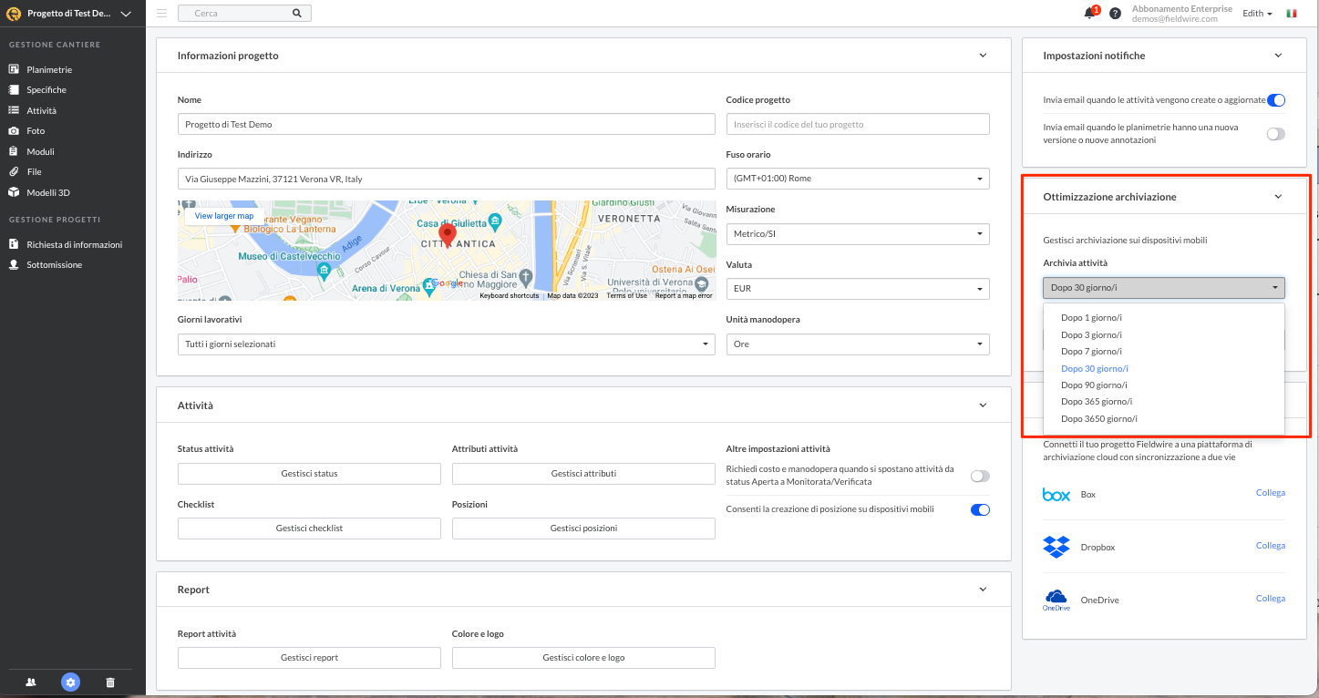Open the Specifiche sidebar icon
Viewport: 1319px width, 698px height.
point(14,90)
